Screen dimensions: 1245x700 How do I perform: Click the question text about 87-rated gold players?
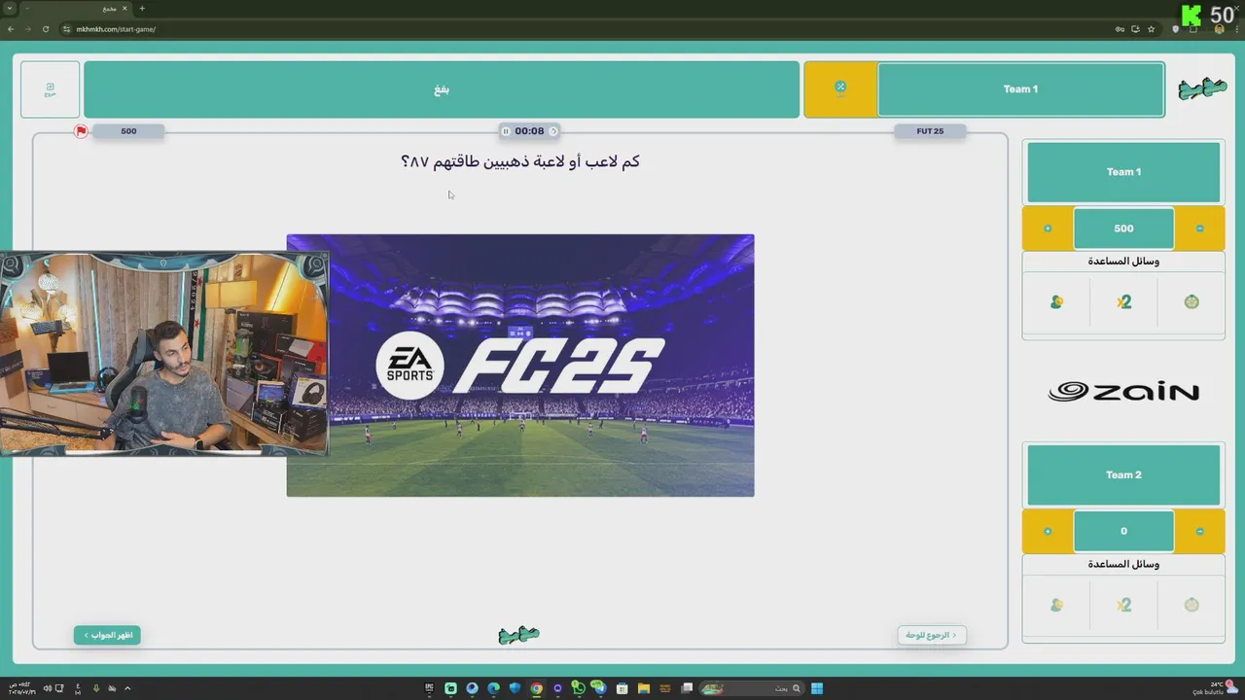click(x=520, y=161)
